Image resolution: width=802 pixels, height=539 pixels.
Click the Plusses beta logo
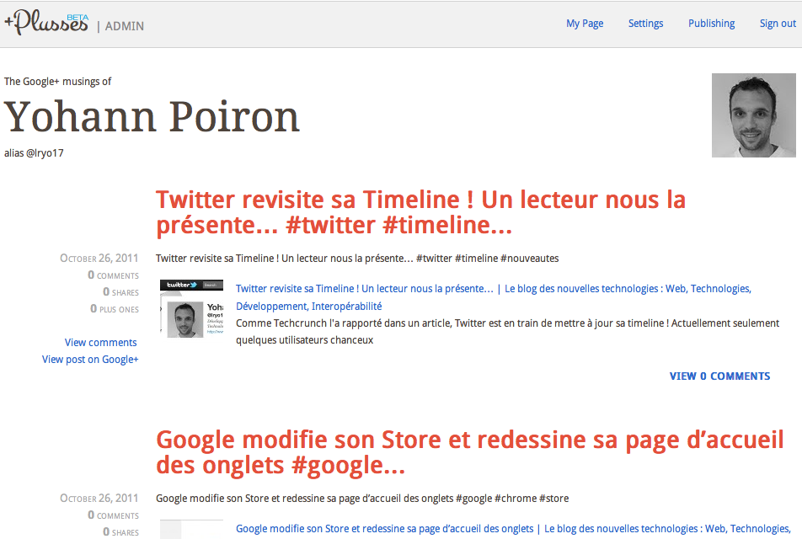click(x=46, y=24)
